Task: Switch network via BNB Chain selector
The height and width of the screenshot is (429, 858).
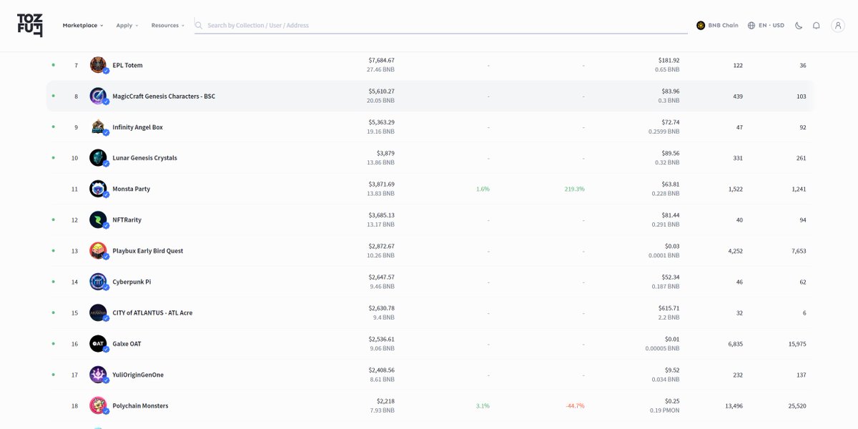Action: point(717,25)
